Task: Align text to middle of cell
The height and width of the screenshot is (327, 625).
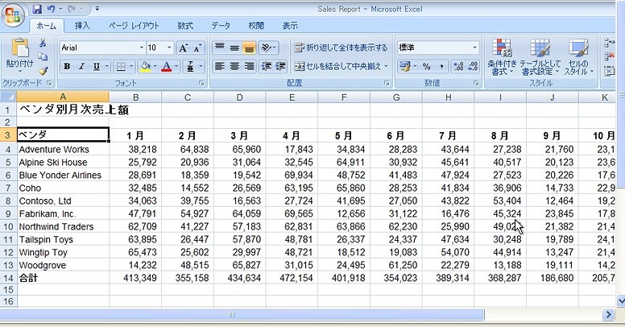Action: click(x=234, y=48)
